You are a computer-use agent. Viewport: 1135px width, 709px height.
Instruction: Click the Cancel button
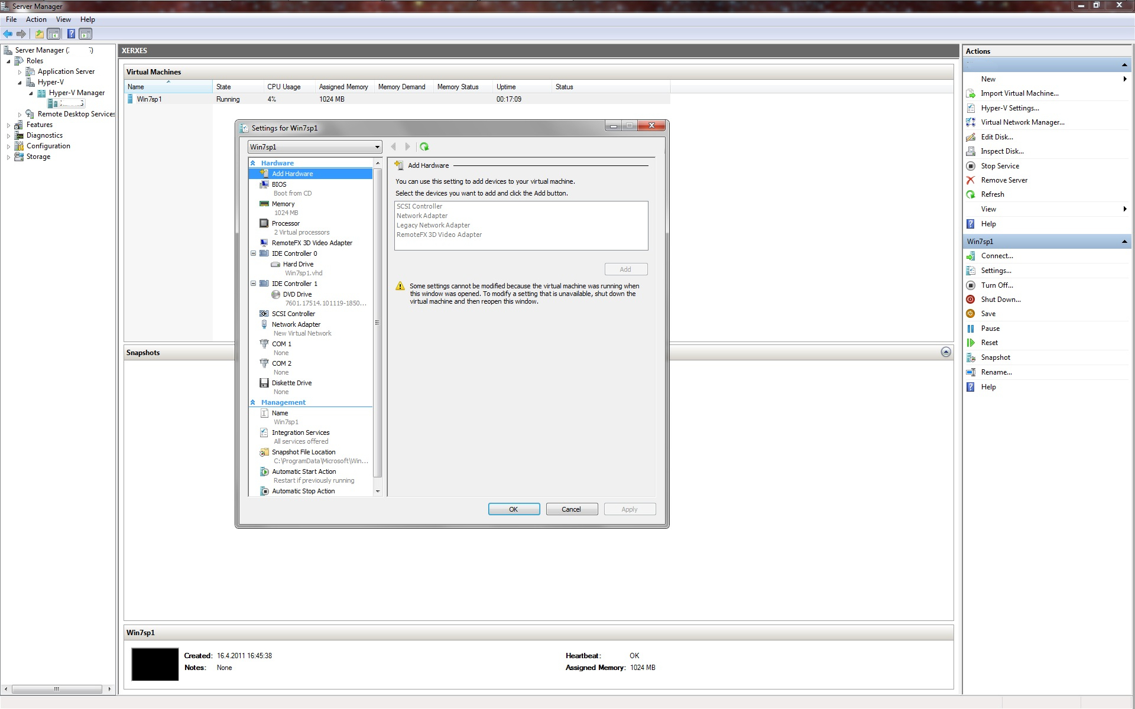coord(572,509)
